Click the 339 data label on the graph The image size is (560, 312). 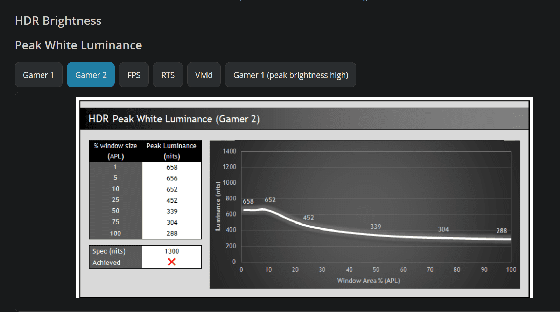[376, 226]
